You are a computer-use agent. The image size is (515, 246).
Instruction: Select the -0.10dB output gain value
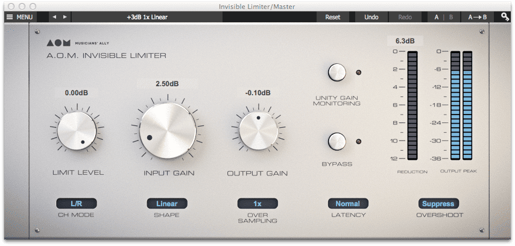click(258, 93)
